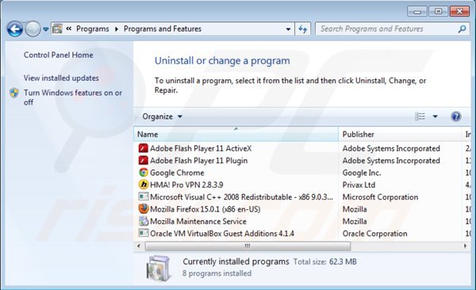
Task: Minimize the Programs and Features window
Action: point(417,12)
